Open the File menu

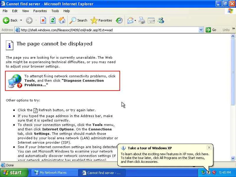[x=5, y=11]
